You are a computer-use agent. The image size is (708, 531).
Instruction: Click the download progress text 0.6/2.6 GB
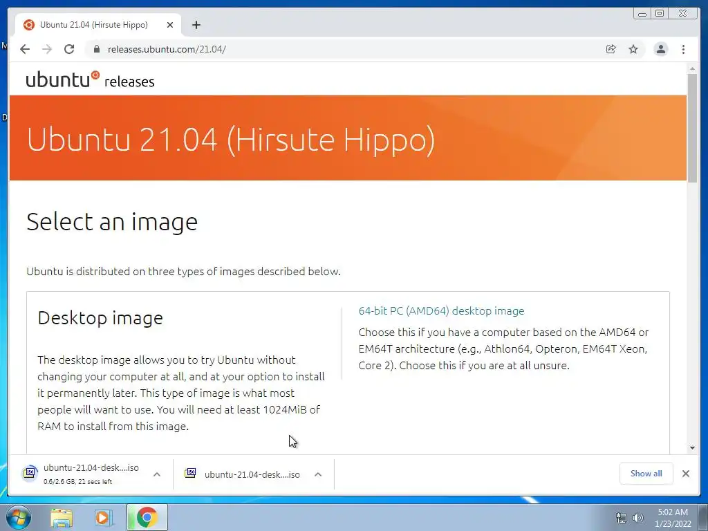pos(77,482)
